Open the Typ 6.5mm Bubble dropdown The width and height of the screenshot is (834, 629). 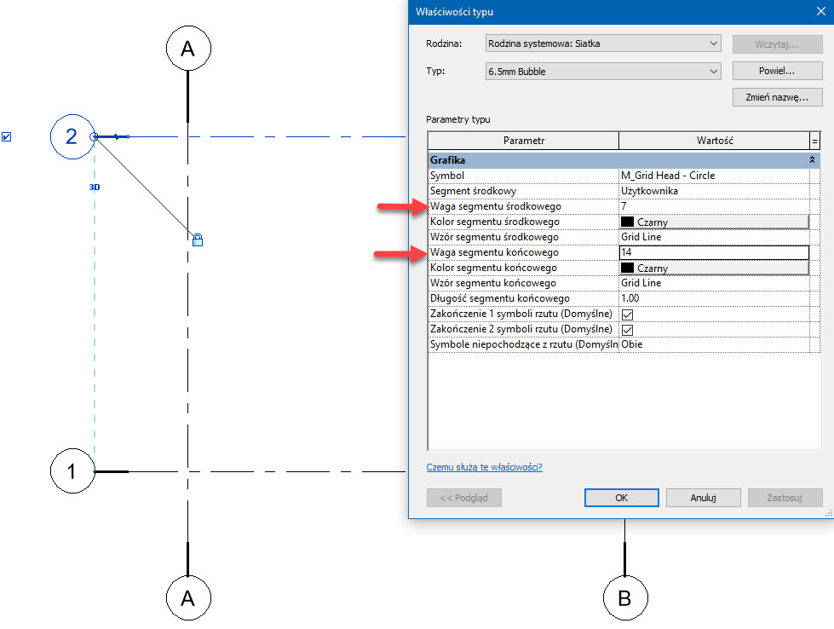(x=603, y=72)
